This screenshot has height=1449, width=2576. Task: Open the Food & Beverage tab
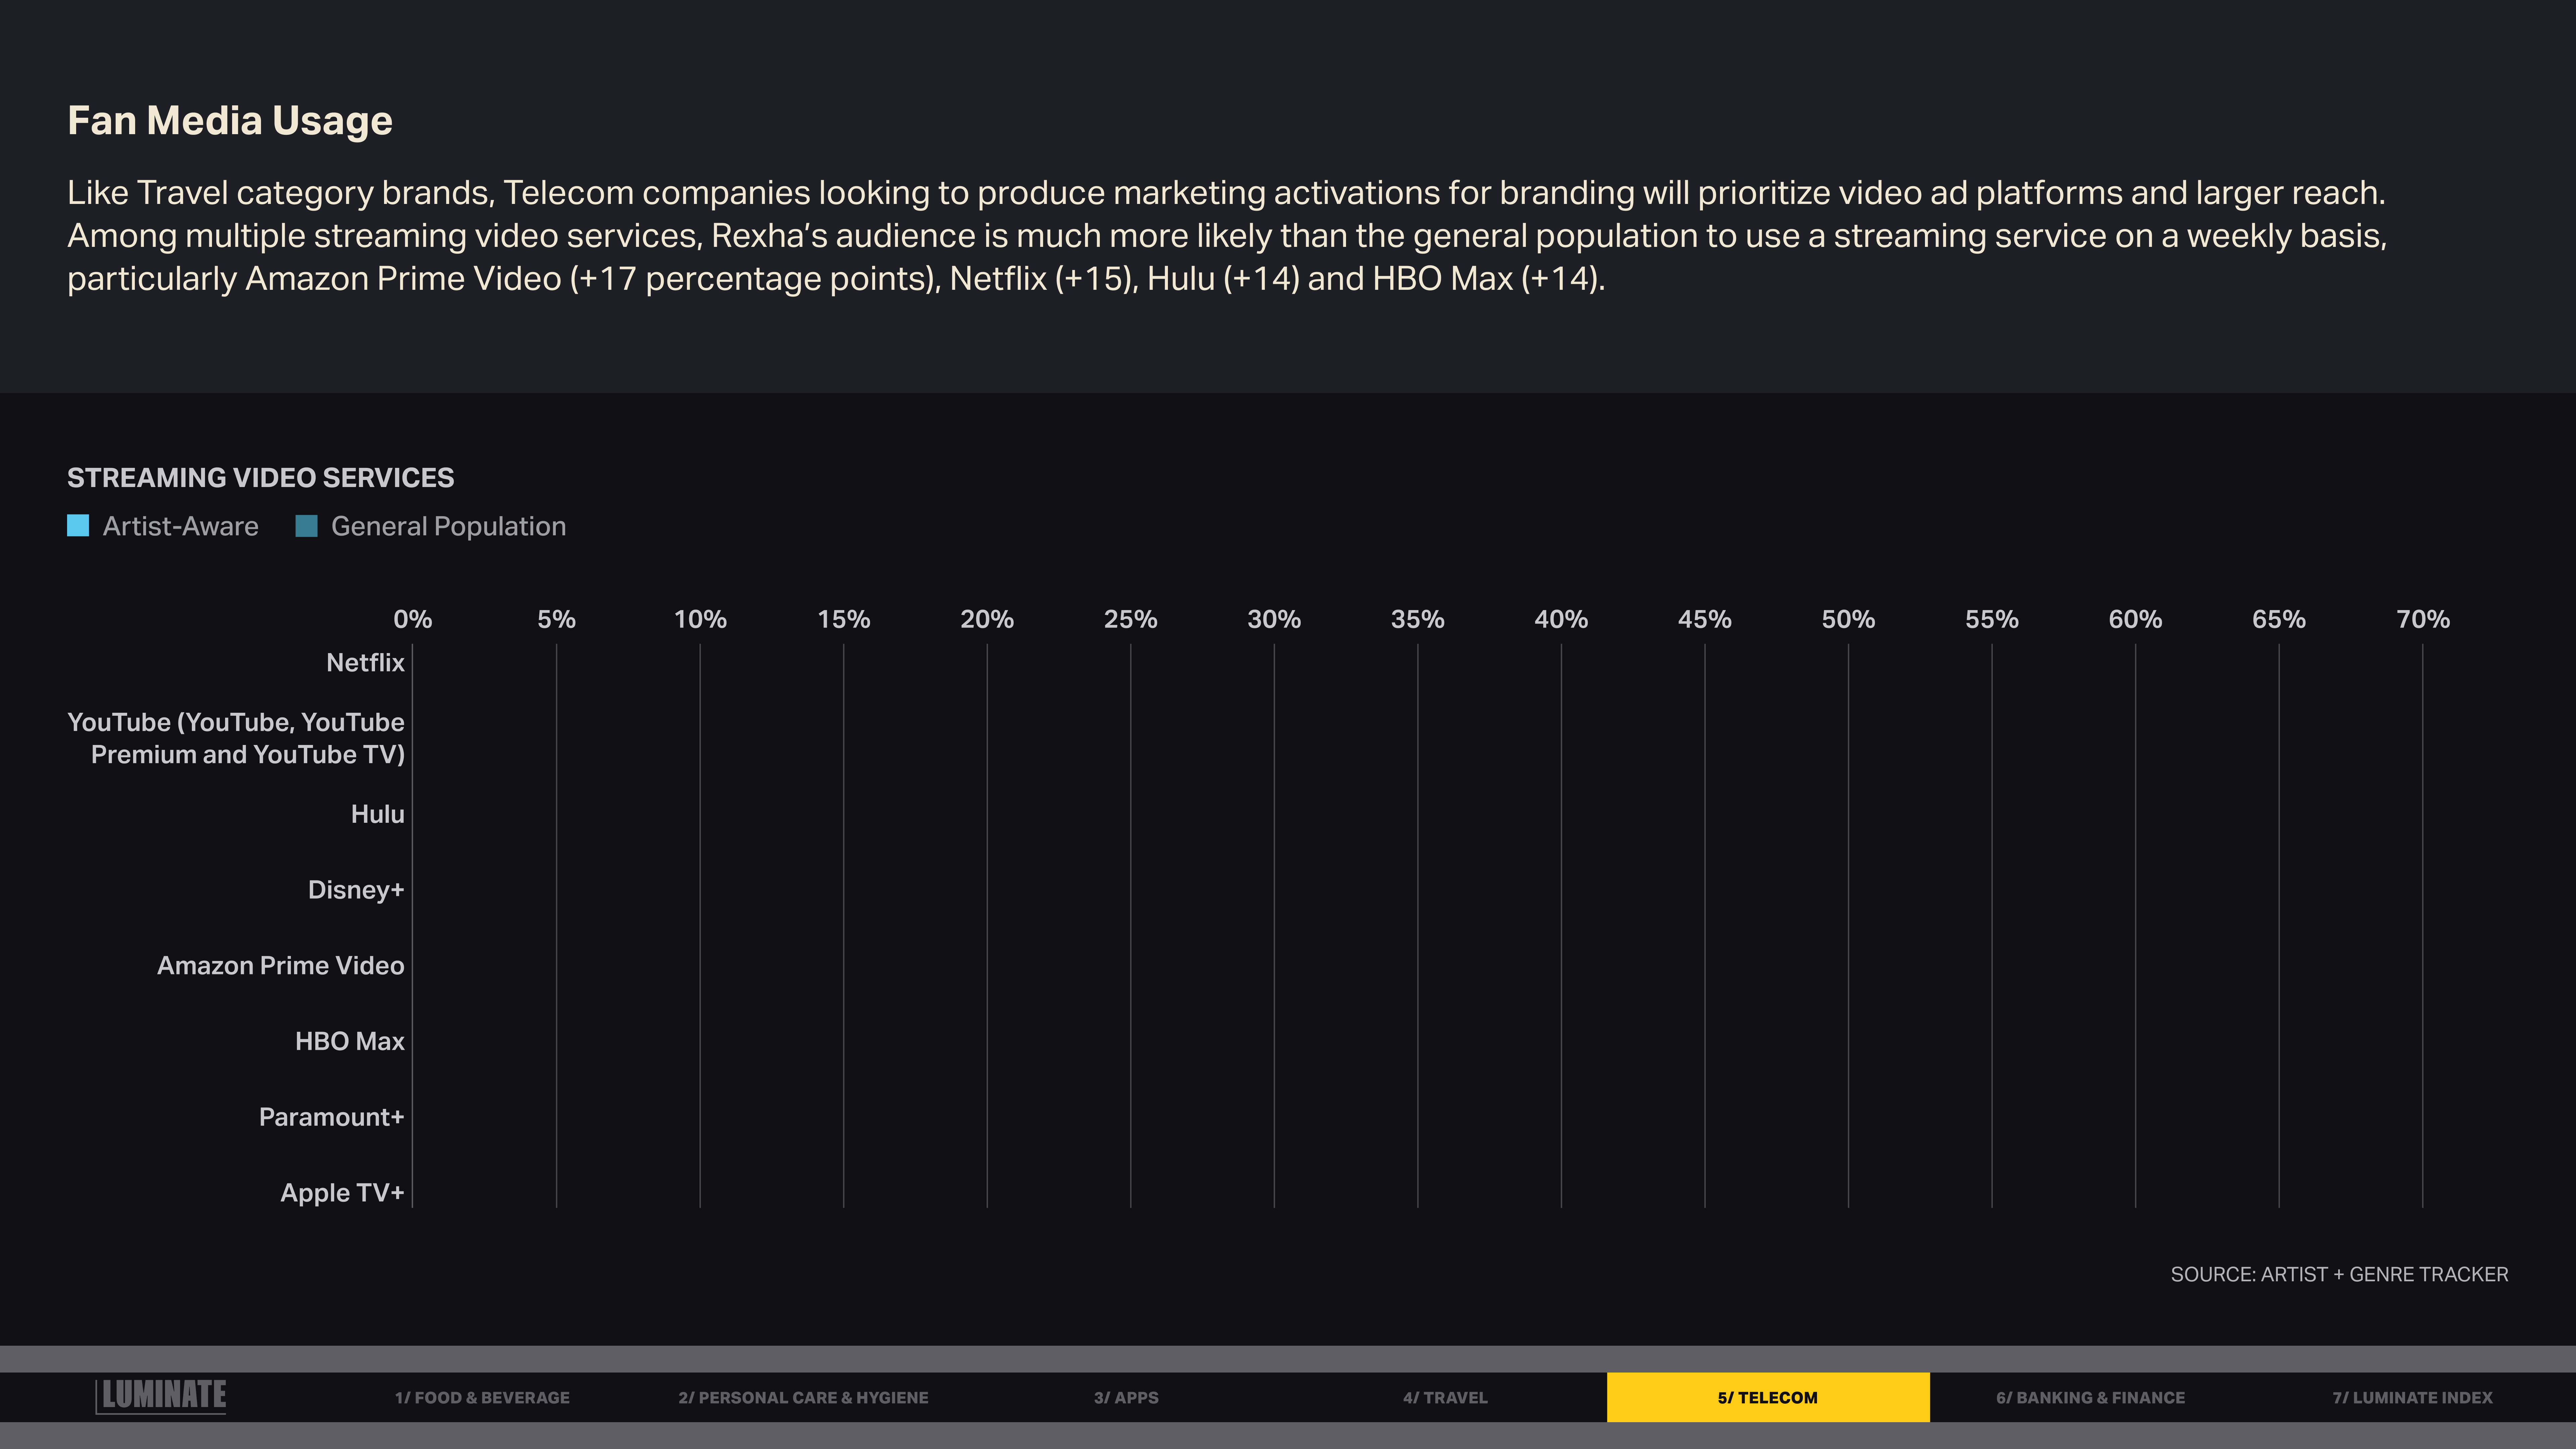coord(482,1397)
